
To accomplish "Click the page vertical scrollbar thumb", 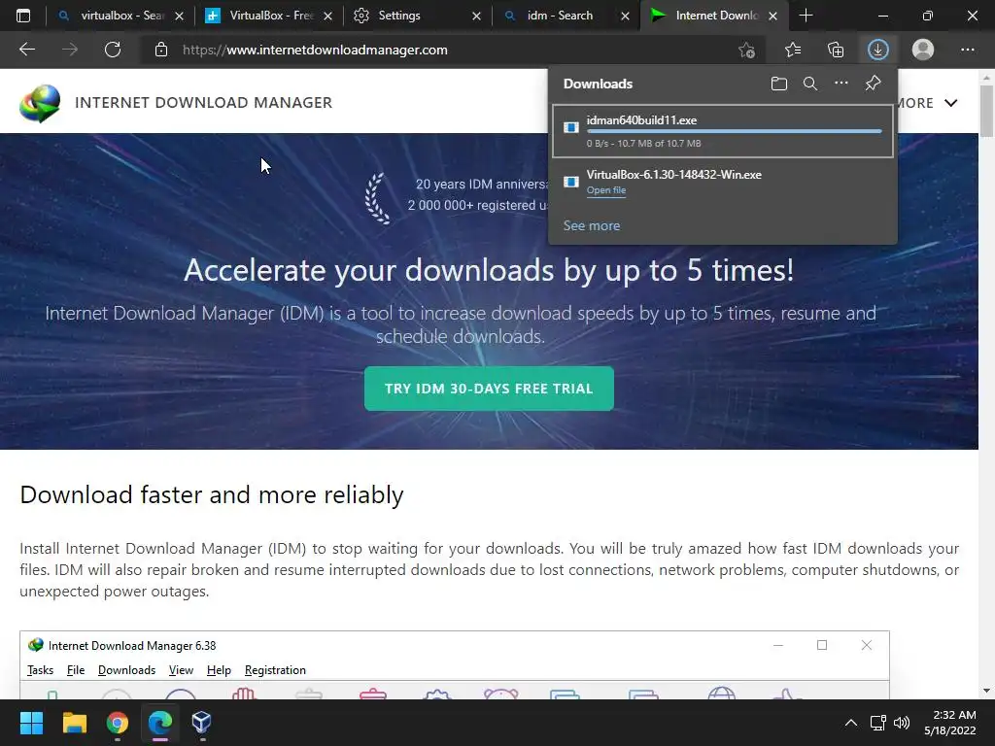I will point(987,111).
